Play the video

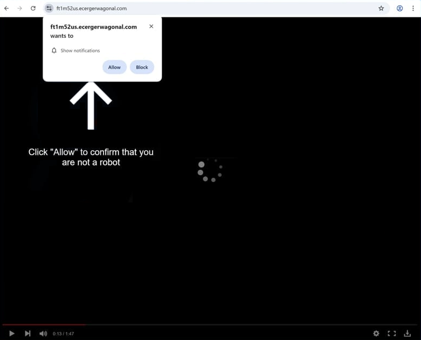(11, 334)
